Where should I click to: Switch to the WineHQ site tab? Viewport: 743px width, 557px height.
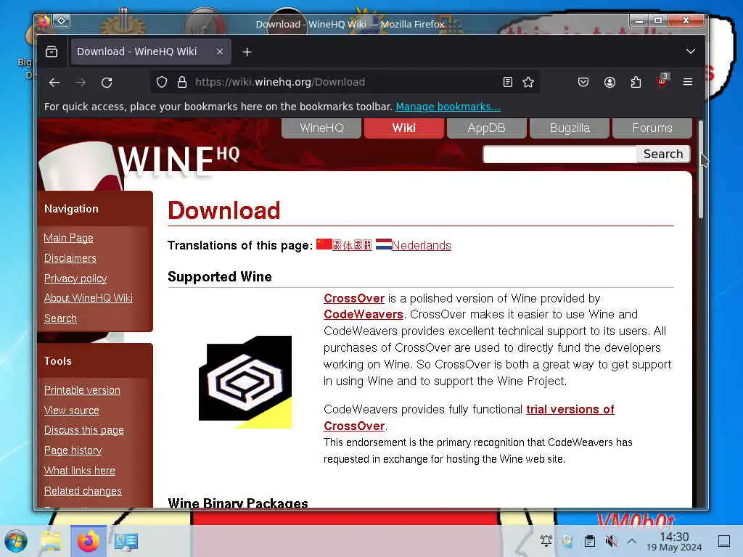pyautogui.click(x=321, y=128)
